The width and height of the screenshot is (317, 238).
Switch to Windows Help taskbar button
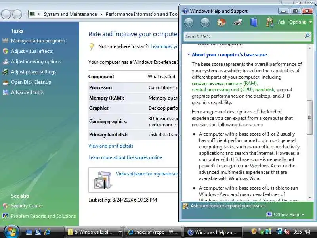click(x=213, y=232)
